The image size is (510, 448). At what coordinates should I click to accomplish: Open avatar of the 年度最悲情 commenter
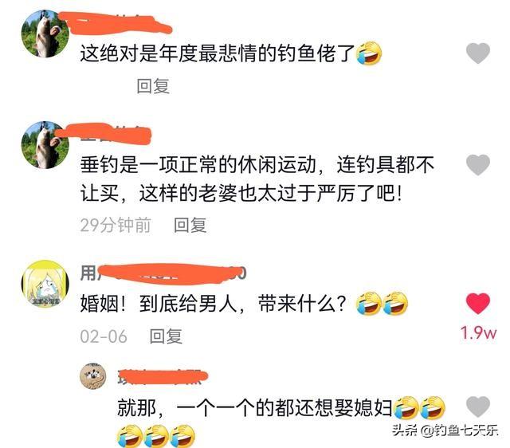45,33
